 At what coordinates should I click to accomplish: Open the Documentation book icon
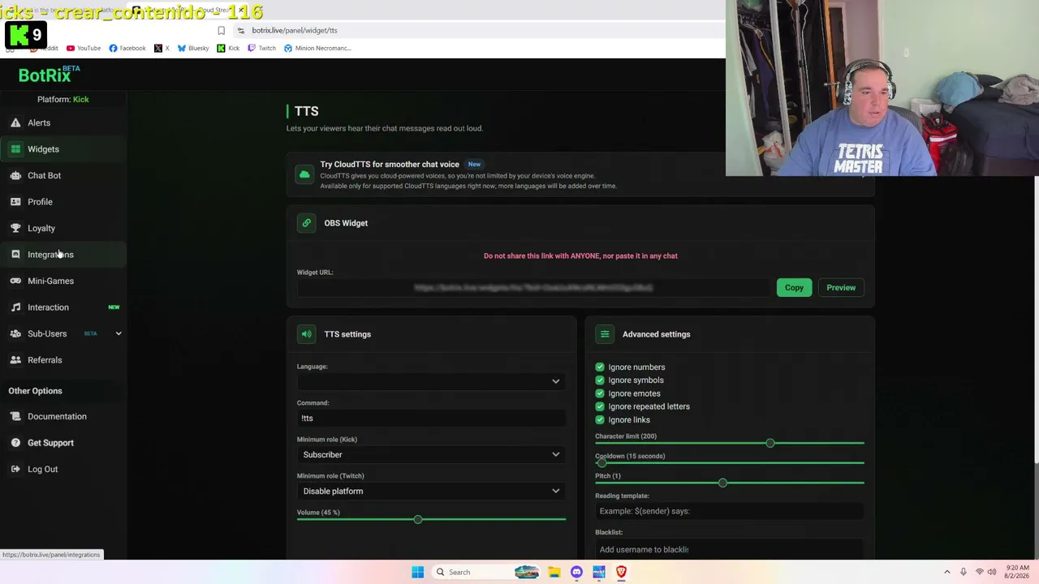point(15,416)
